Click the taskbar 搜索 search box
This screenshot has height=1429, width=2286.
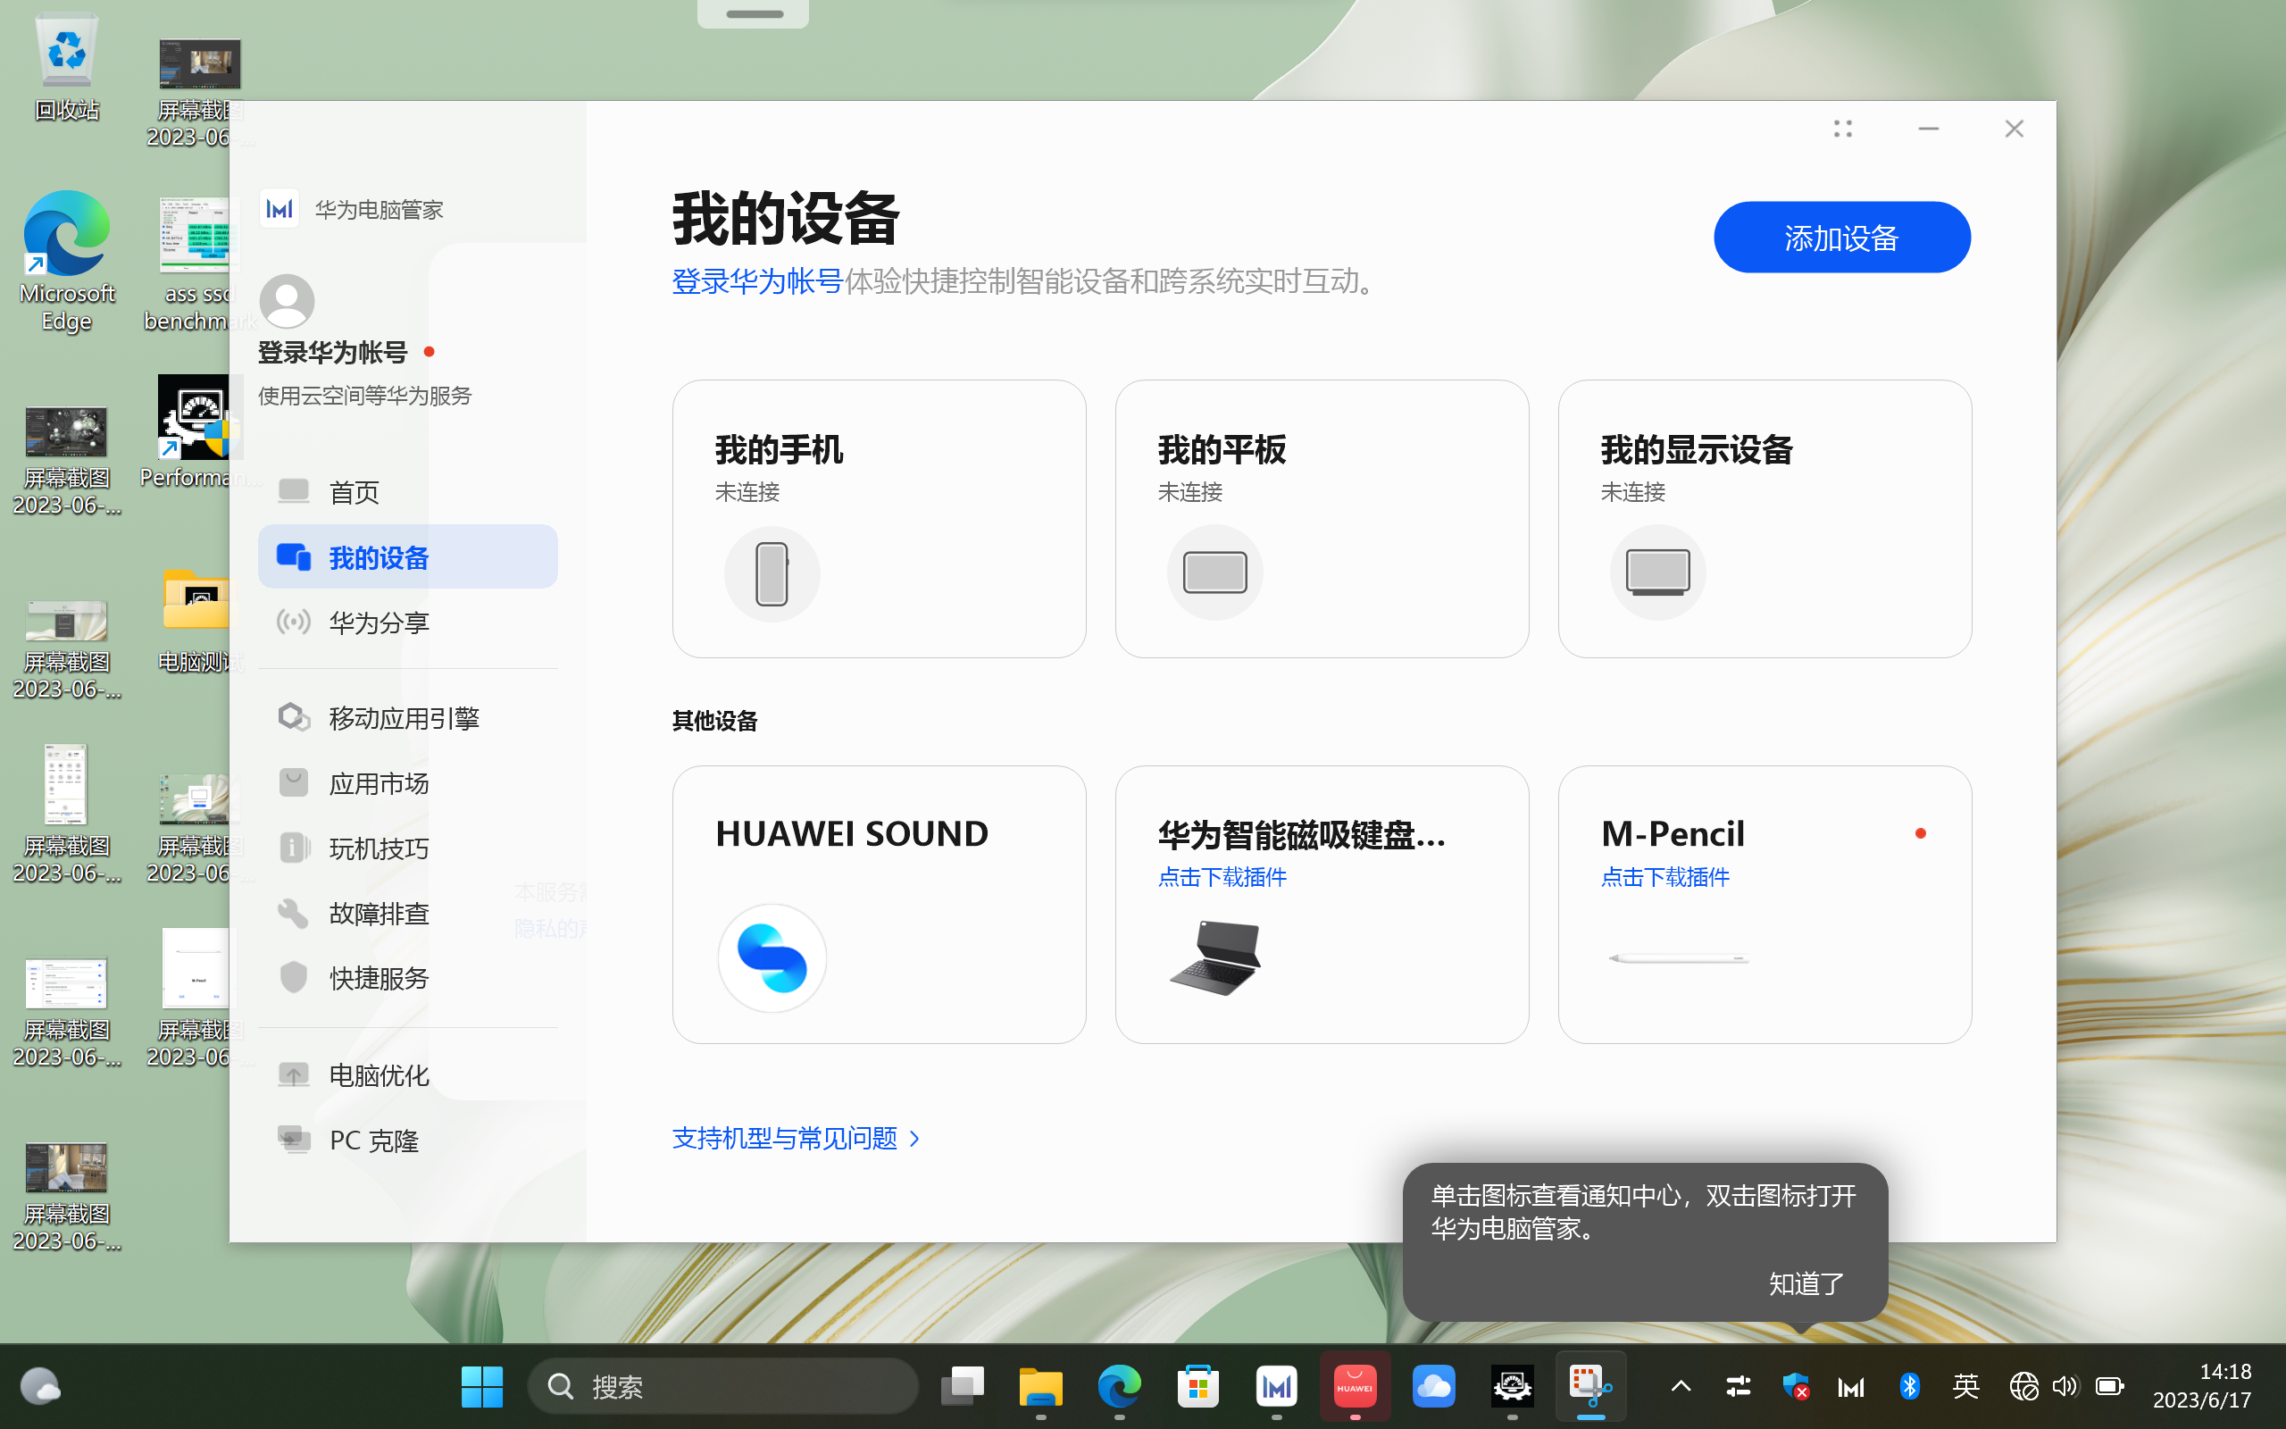point(722,1386)
